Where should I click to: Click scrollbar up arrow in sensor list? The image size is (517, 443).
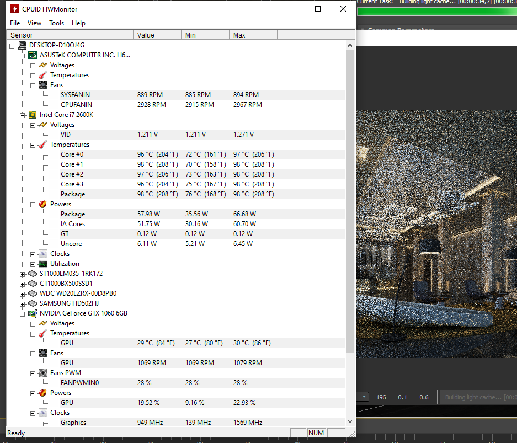click(x=350, y=45)
